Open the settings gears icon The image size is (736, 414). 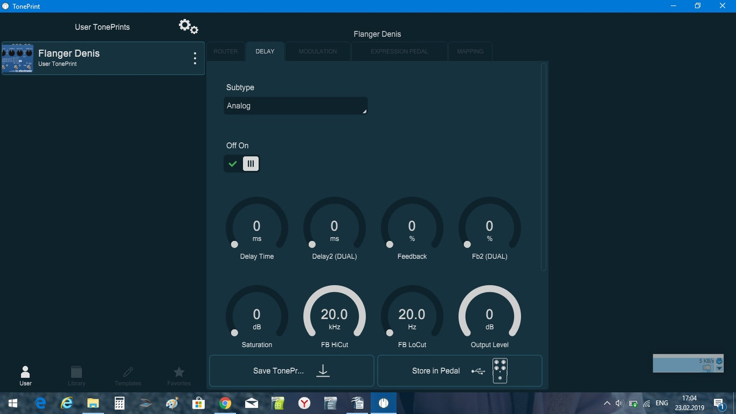pos(189,26)
